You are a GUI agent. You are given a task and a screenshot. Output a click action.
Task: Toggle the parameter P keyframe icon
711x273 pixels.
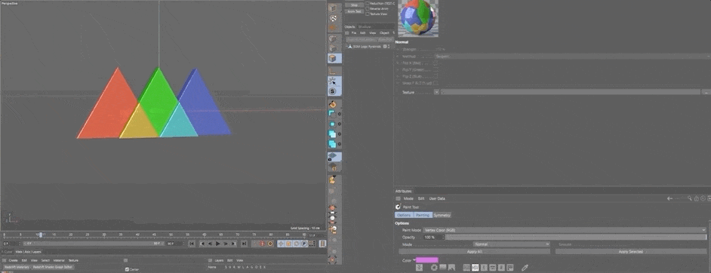coord(303,244)
